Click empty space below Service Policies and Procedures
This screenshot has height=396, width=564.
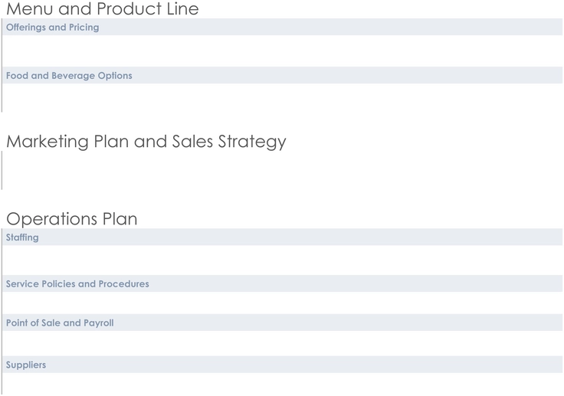click(282, 303)
